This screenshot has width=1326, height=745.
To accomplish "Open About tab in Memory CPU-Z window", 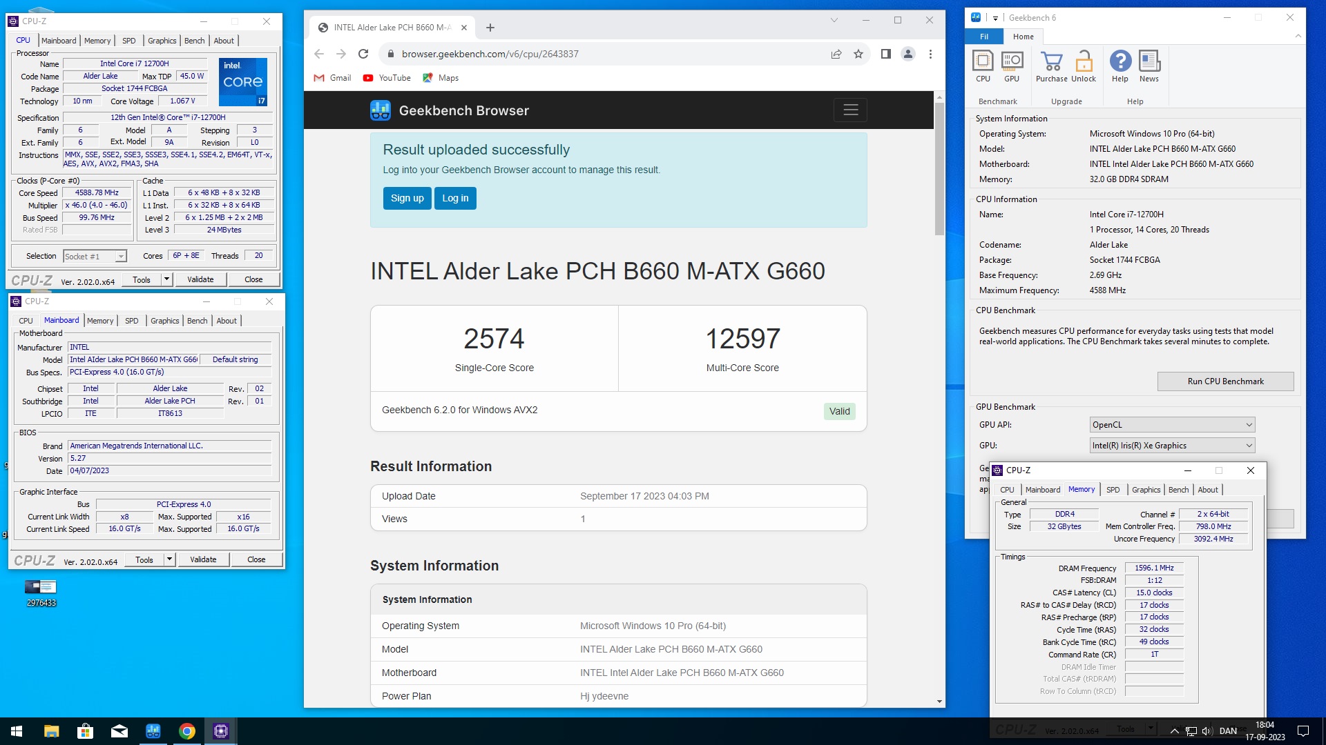I will tap(1208, 490).
